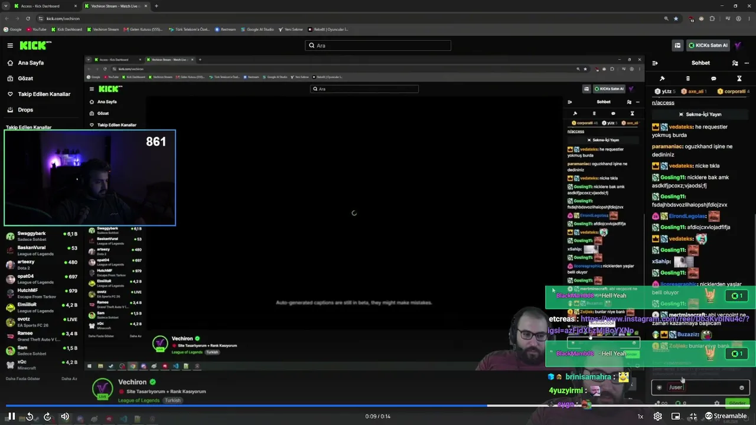Screen dimensions: 756x425
Task: Open the Restream bookmark
Action: 225,29
